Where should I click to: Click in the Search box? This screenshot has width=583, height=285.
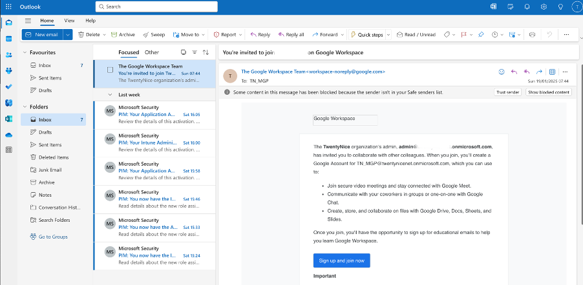156,6
